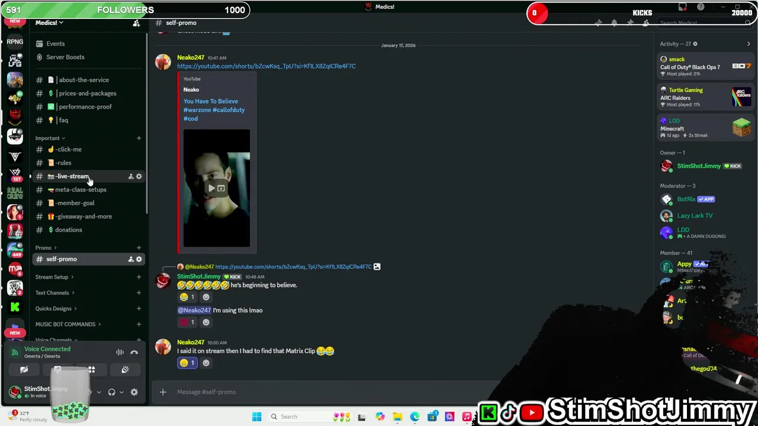The height and width of the screenshot is (426, 758).
Task: Collapse the Important category
Action: (50, 138)
